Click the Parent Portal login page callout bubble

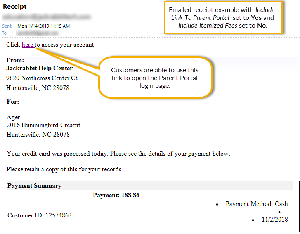point(155,78)
